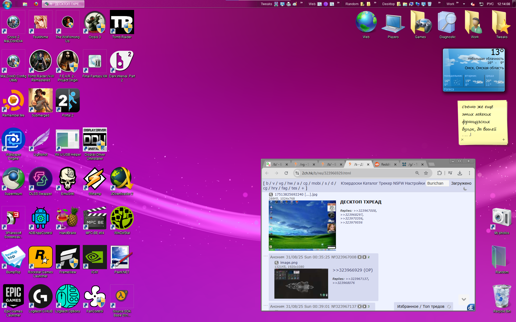
Task: Close the Reddit tab
Action: click(x=395, y=164)
